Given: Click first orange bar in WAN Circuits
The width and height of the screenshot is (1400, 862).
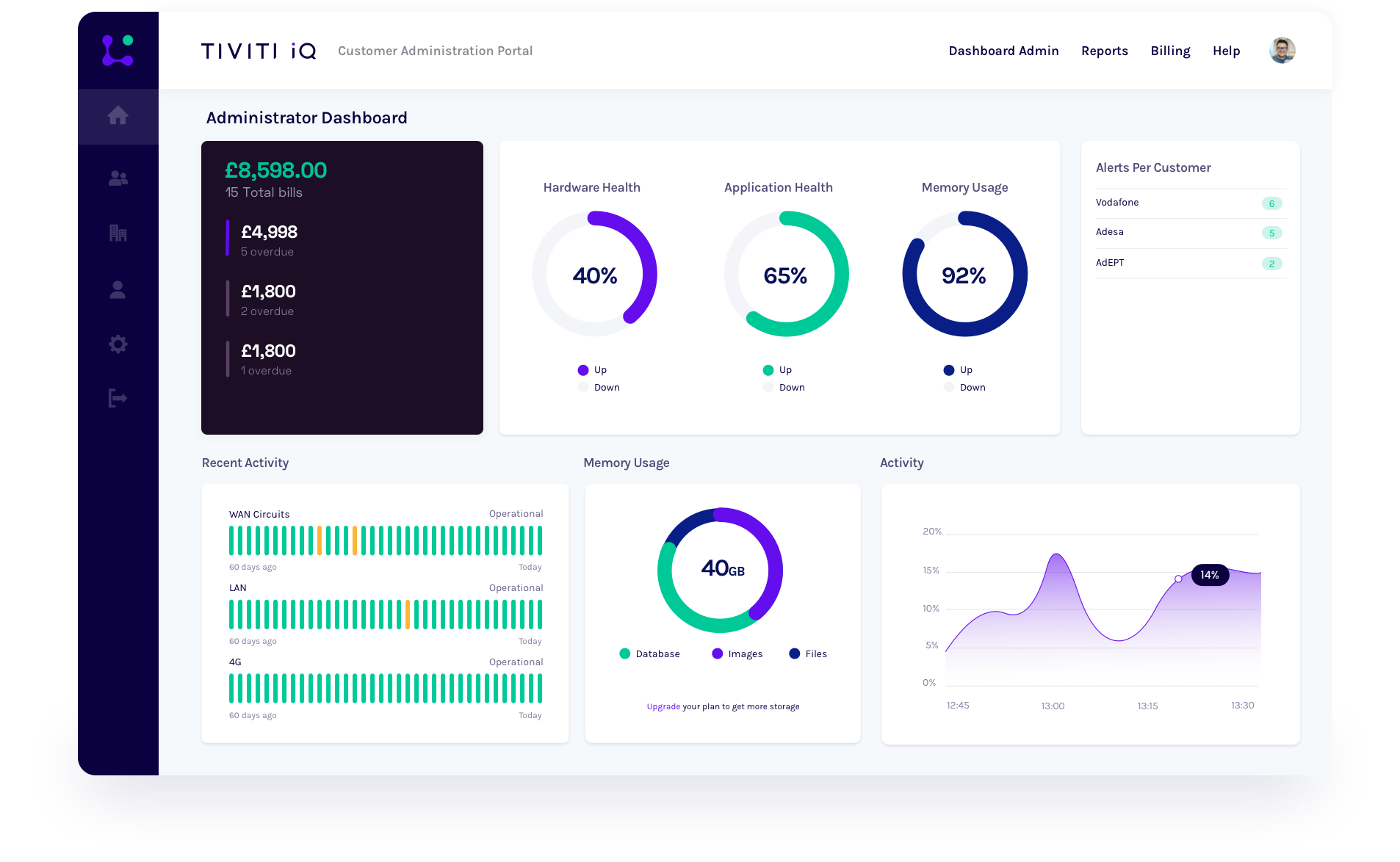Looking at the screenshot, I should click(x=320, y=540).
